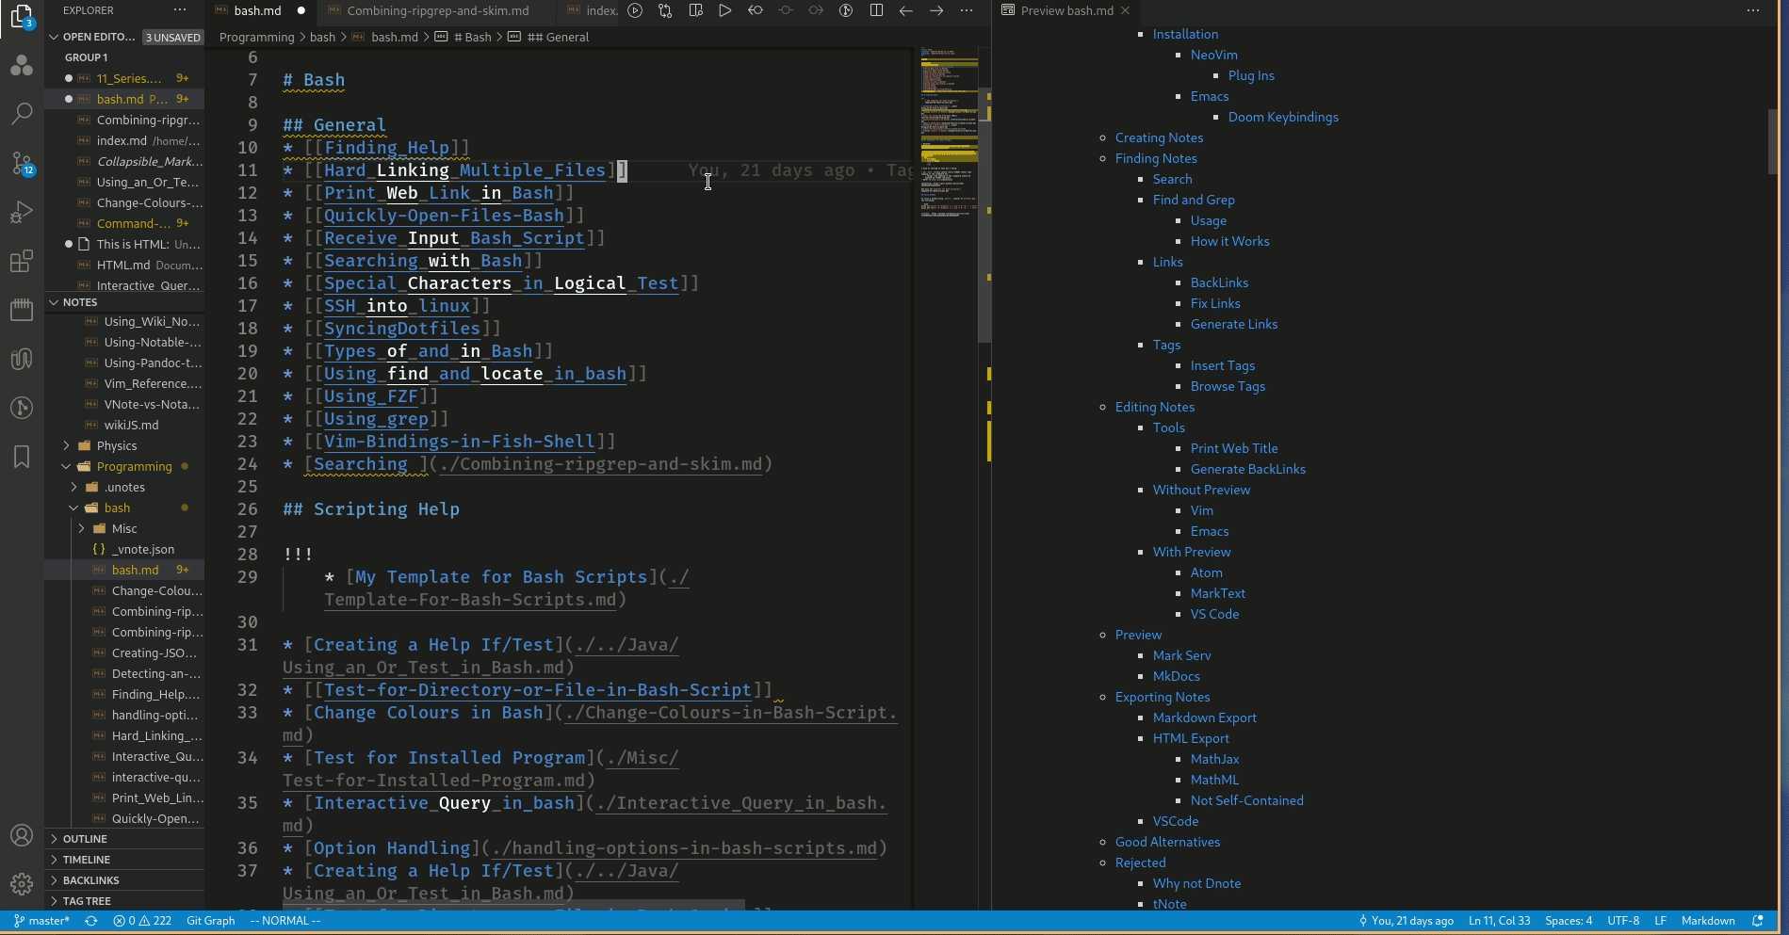Switch to the bash.md editor tab
This screenshot has height=935, width=1789.
point(259,10)
